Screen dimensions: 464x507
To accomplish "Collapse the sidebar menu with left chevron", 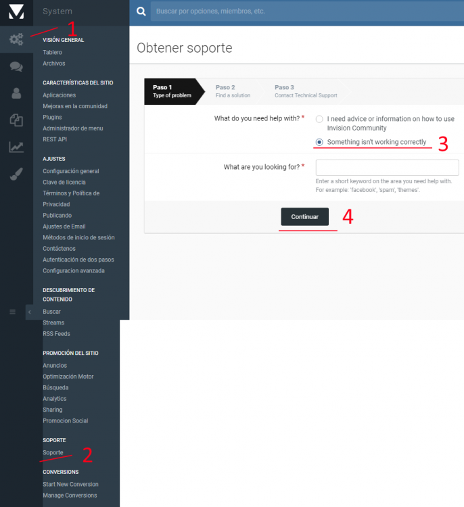I will click(29, 312).
